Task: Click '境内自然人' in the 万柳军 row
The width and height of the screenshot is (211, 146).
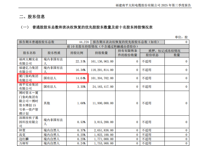Action: point(52,143)
